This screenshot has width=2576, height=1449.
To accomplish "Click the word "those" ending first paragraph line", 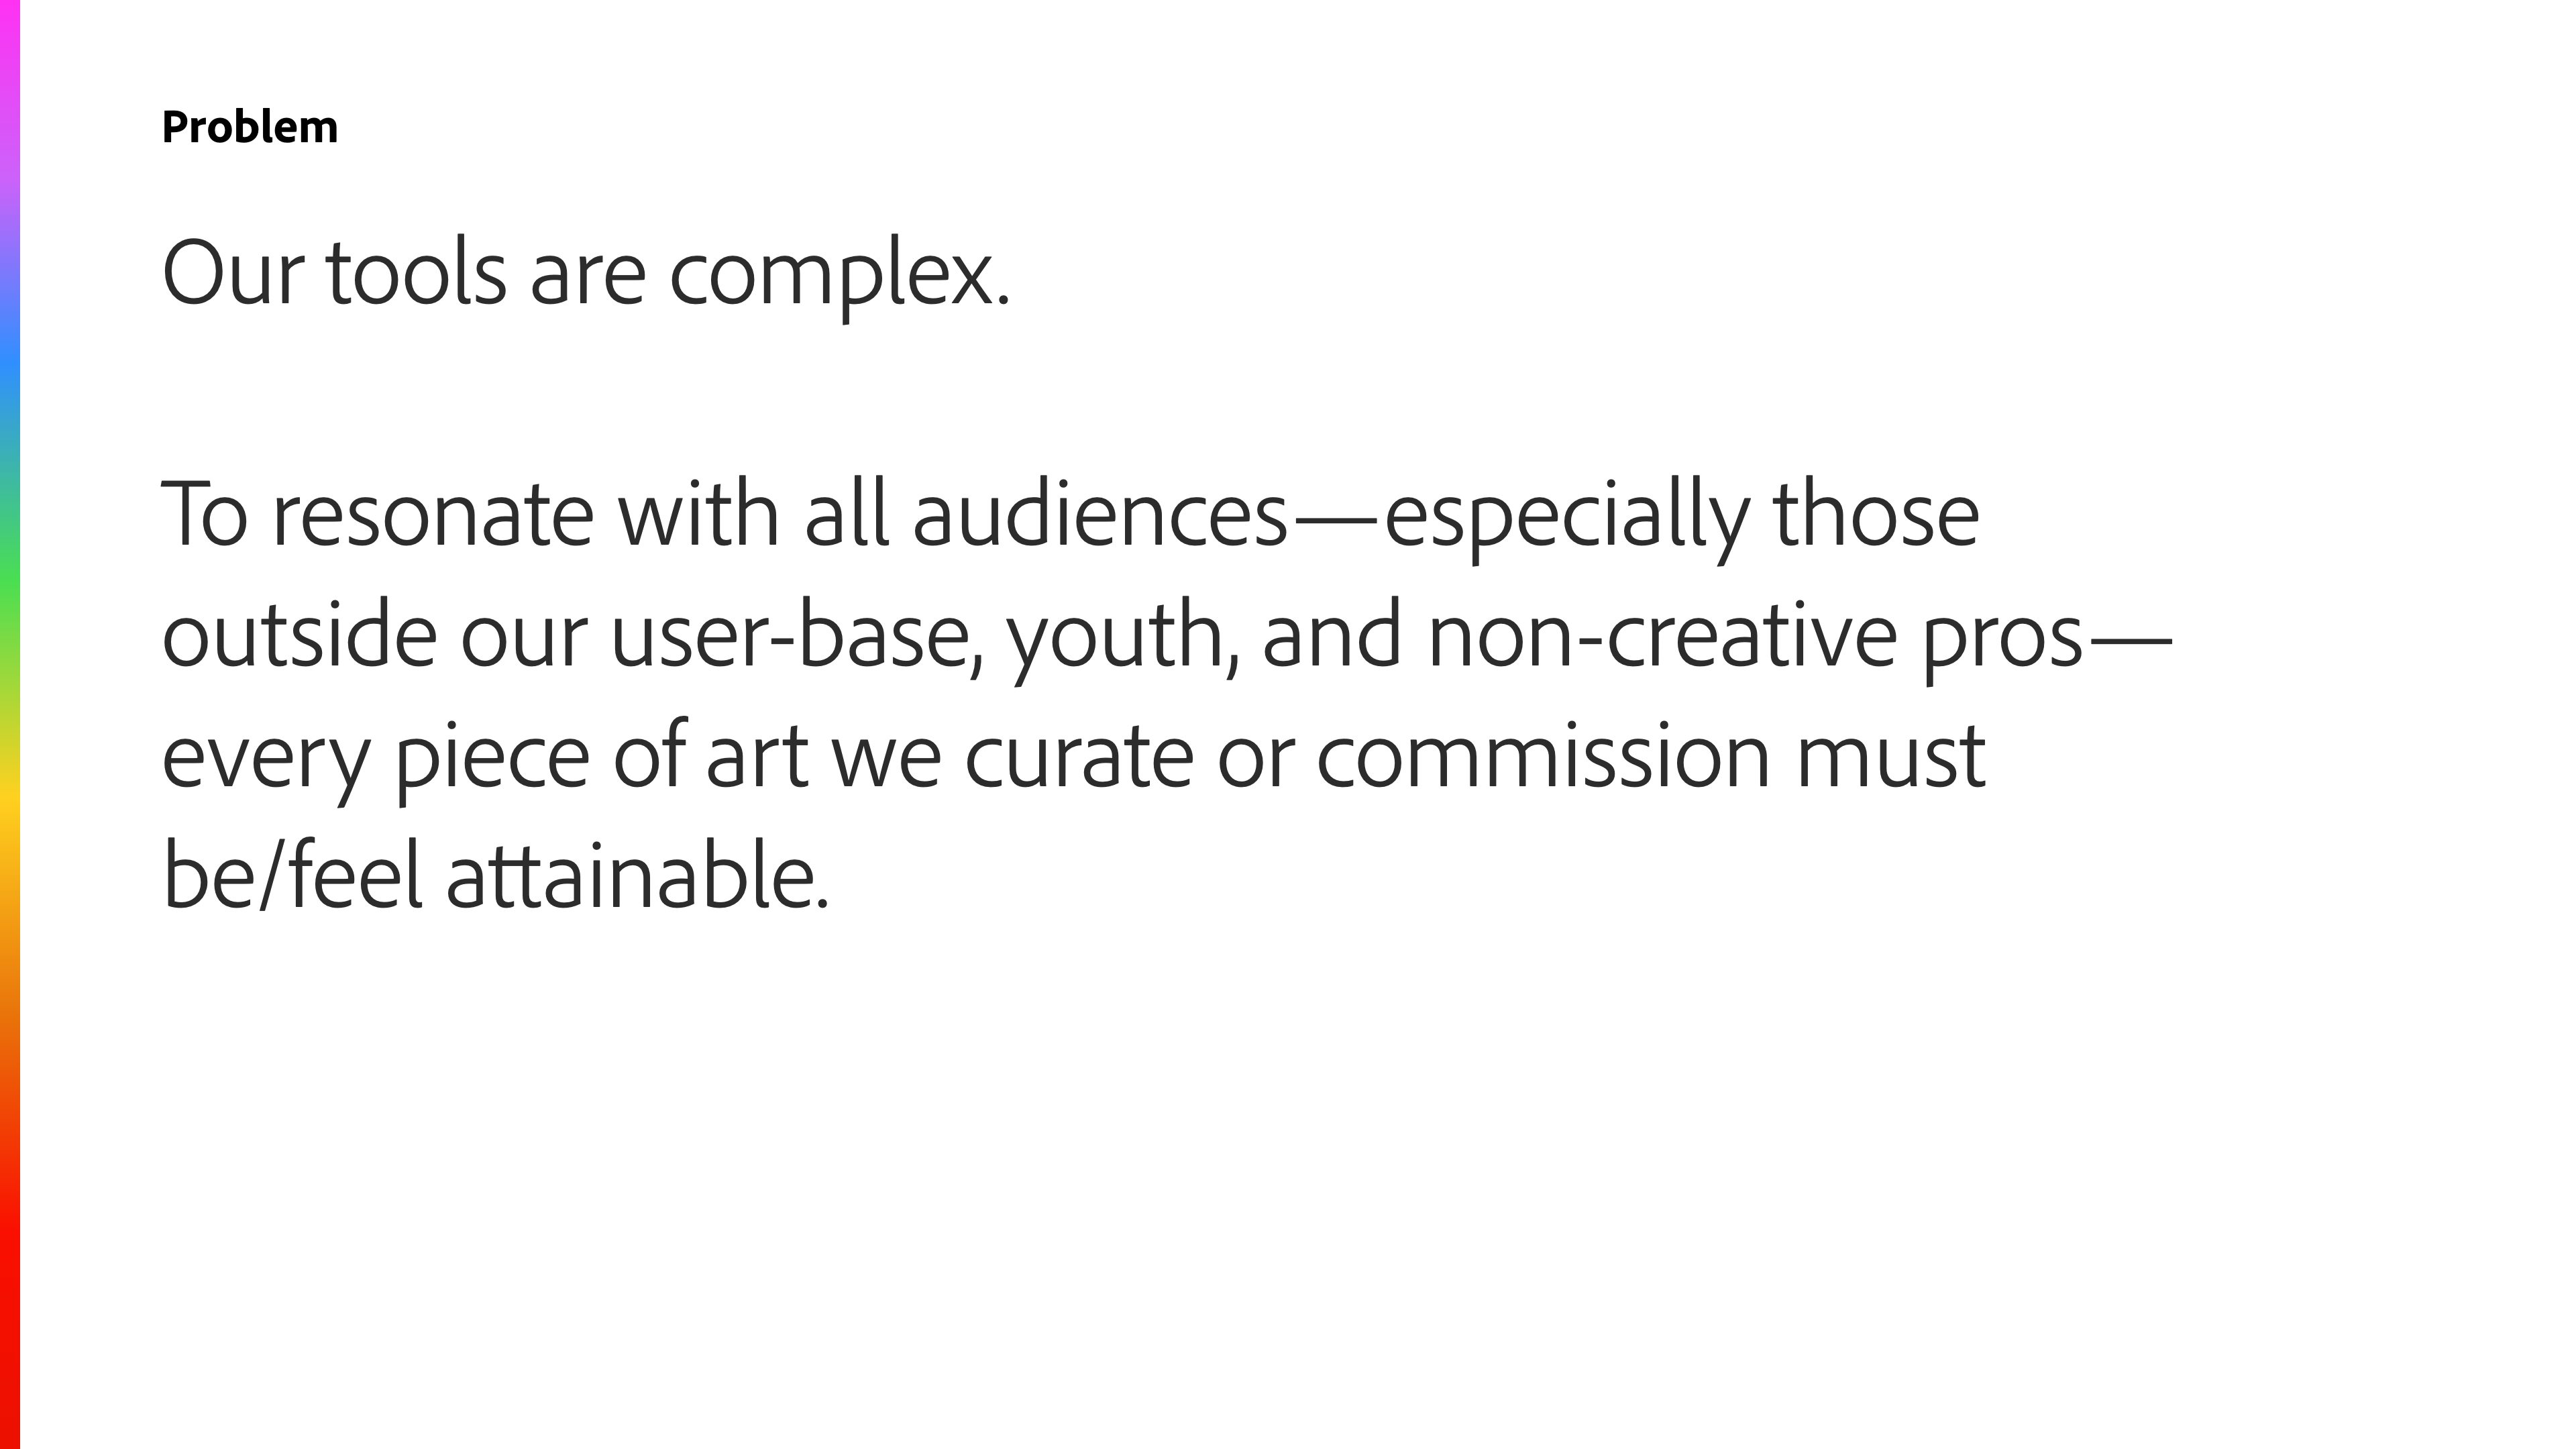I will [x=1876, y=515].
